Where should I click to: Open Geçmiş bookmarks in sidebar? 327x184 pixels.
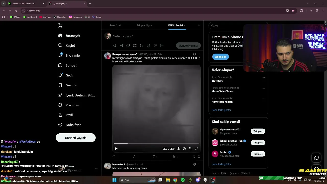coord(67,85)
